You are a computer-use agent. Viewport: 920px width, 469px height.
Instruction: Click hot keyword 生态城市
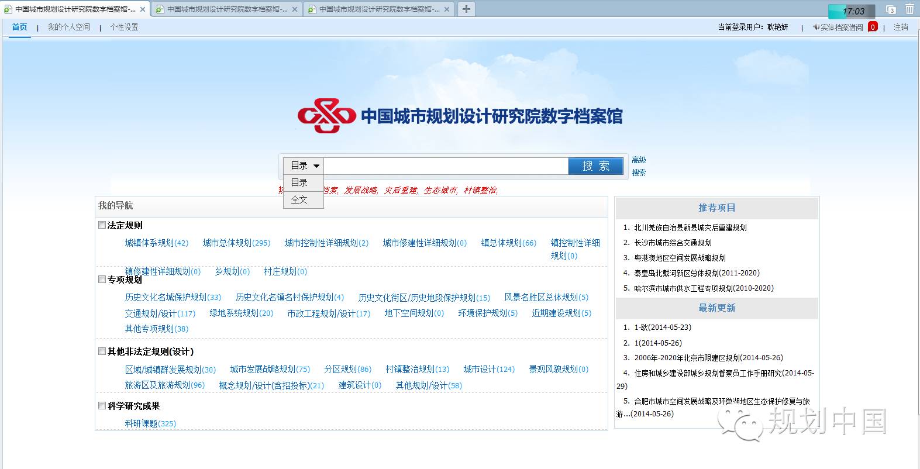tap(440, 190)
